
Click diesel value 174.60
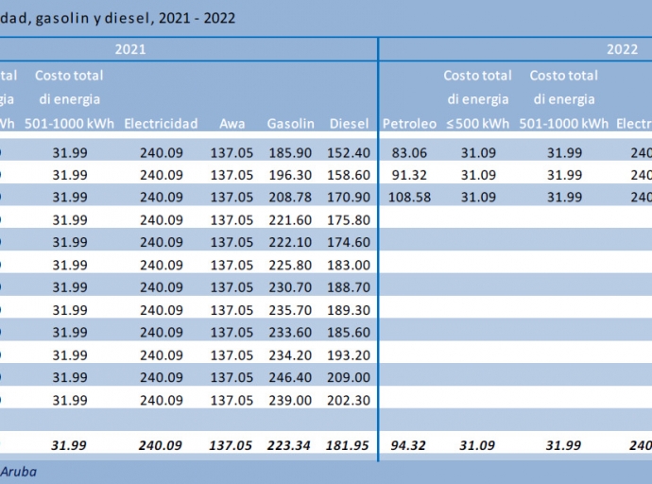pos(349,242)
